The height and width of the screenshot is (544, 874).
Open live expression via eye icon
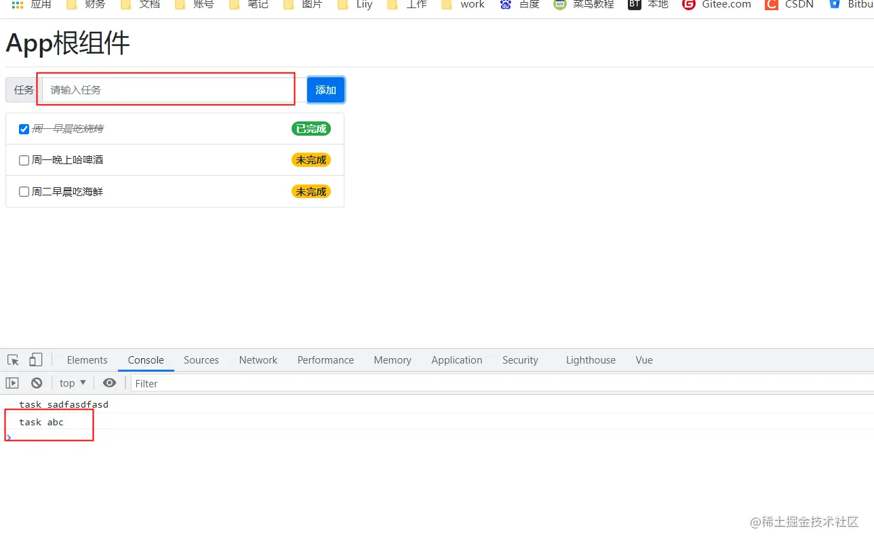pyautogui.click(x=109, y=383)
